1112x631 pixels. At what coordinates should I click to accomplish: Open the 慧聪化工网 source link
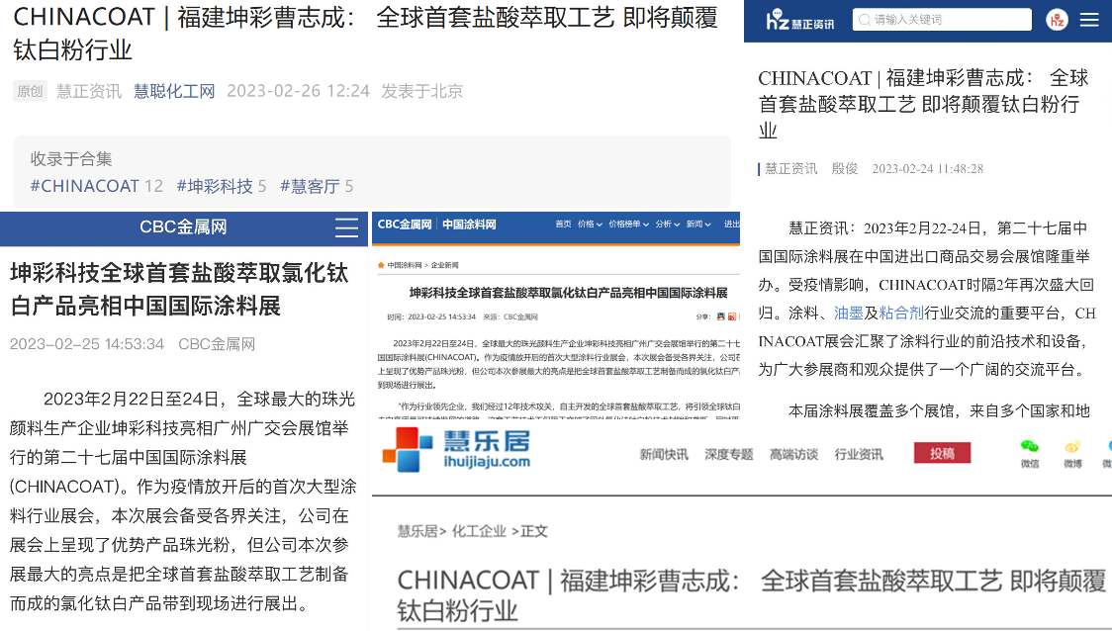173,91
